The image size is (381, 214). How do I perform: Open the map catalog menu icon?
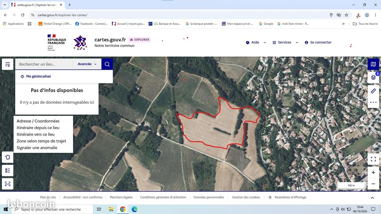pos(8,64)
